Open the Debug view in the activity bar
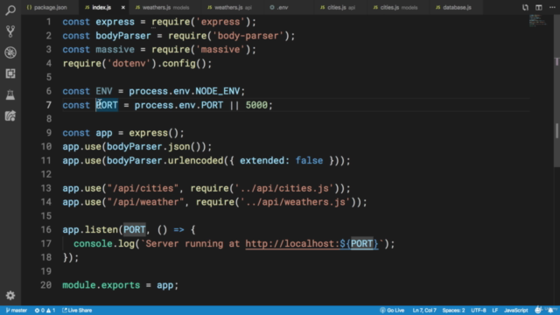Screen dimensions: 560x315 [10, 52]
